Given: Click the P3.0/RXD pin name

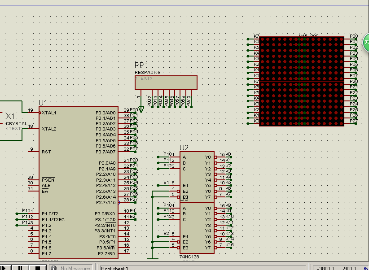Looking at the screenshot, I should point(105,214).
